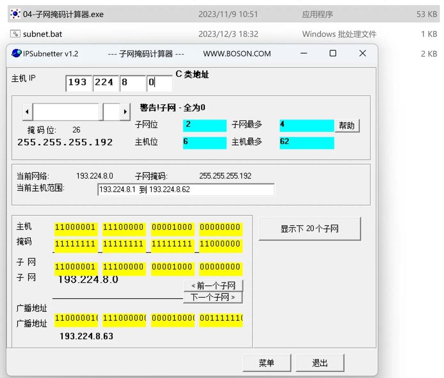Screen dimensions: 444x378
Task: Click the current host range field
Action: click(x=186, y=189)
